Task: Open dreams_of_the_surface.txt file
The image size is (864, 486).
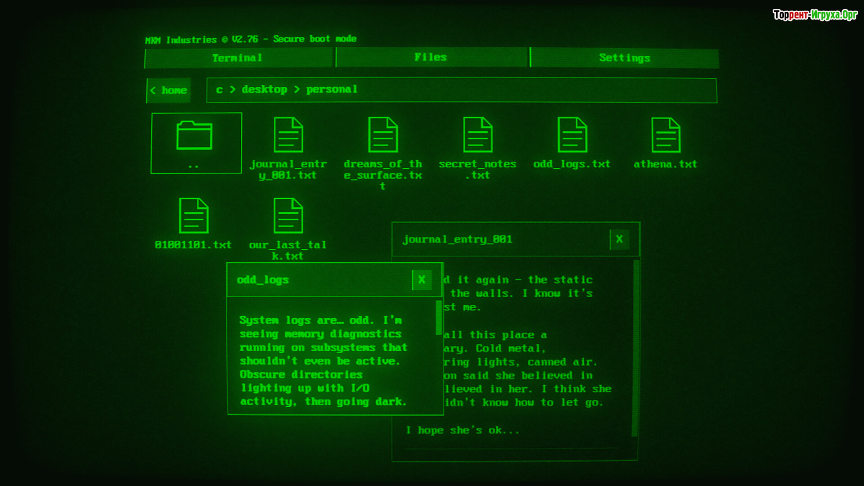Action: (383, 135)
